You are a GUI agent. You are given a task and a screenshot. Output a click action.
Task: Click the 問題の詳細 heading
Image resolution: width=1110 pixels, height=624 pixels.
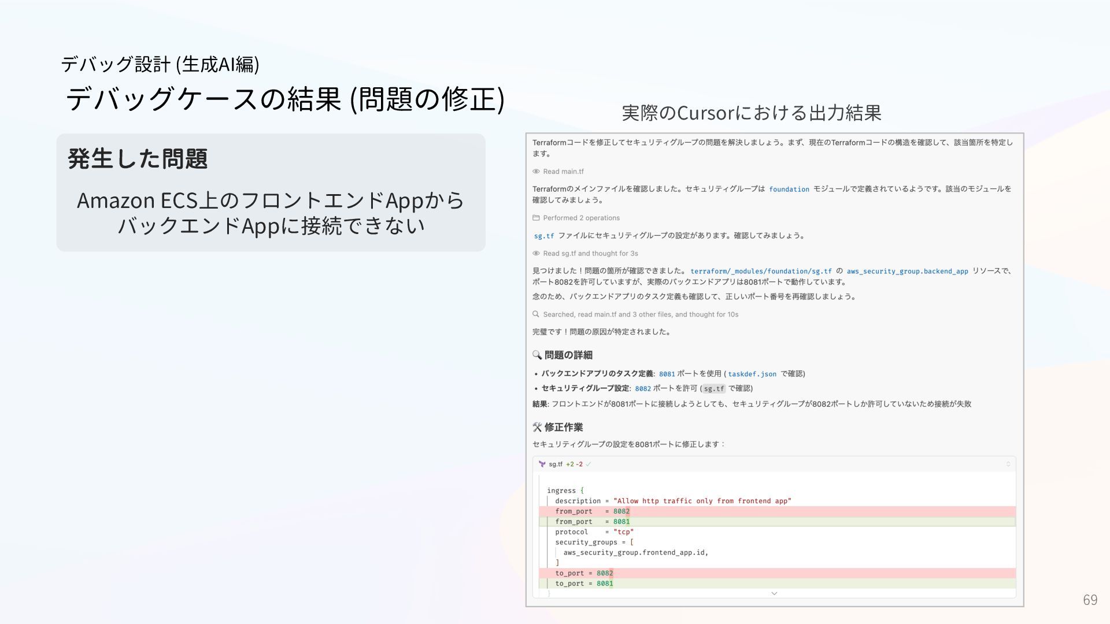click(568, 355)
